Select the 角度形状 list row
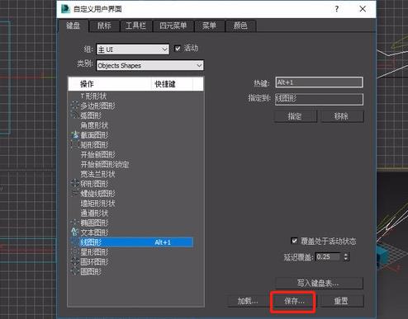The image size is (408, 319). pos(131,125)
